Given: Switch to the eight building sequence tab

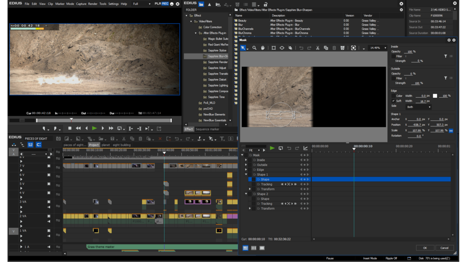Looking at the screenshot, I should (122, 145).
